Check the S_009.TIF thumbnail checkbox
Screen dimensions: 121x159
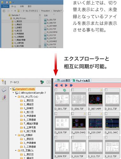coord(56,137)
